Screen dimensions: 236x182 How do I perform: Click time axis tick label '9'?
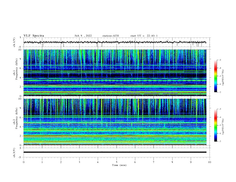[191, 162]
